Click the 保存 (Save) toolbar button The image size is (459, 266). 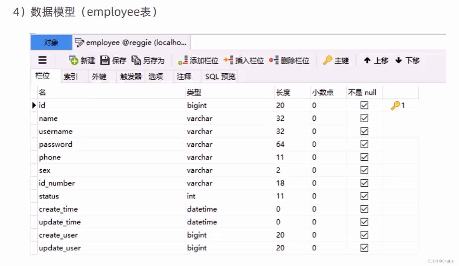tap(113, 60)
